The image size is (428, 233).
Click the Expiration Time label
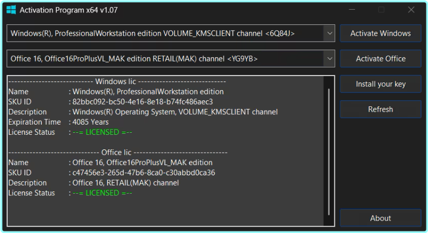[35, 122]
